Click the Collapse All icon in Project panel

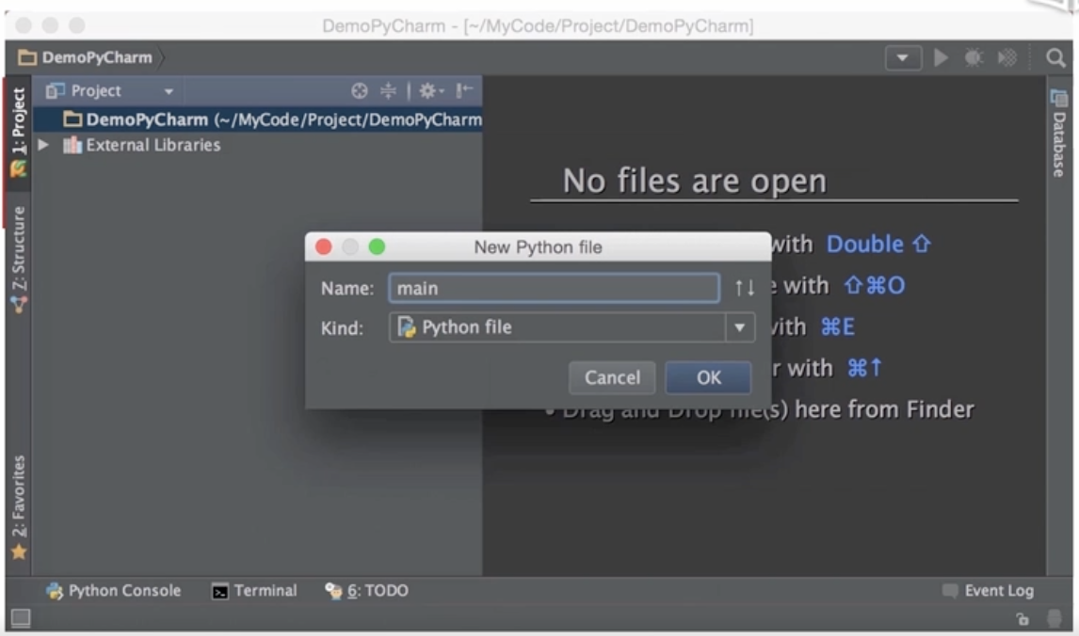point(388,90)
